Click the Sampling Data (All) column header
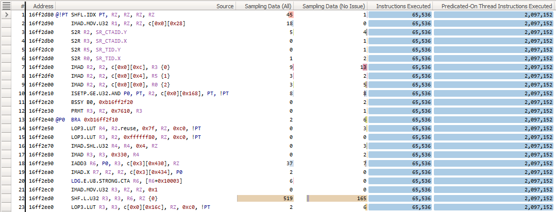The image size is (556, 212). [266, 6]
